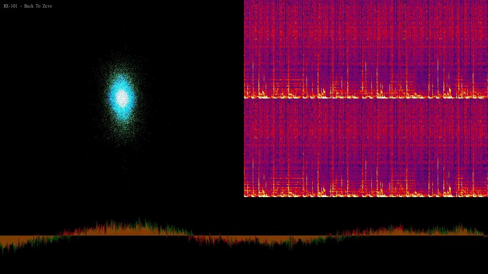Click the lower spectrogram display
Screen dimensions: 488x274
click(366, 148)
